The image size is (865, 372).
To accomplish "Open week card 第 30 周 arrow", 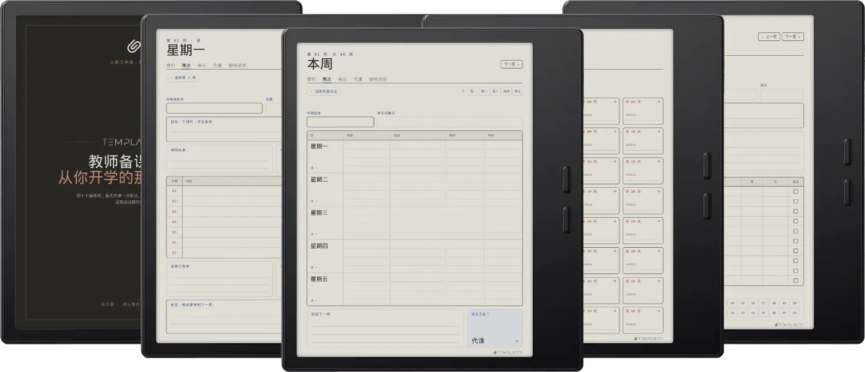I will 658,251.
